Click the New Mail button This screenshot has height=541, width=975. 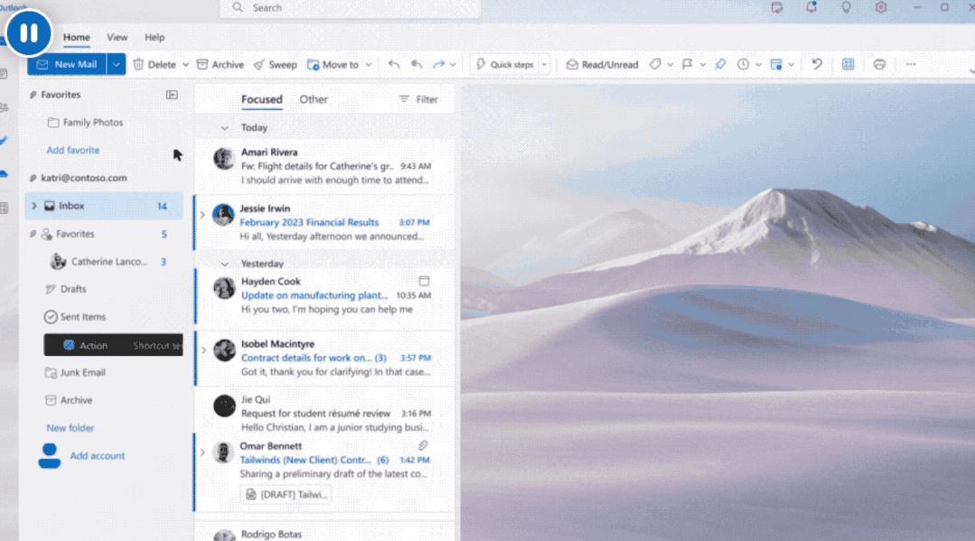point(67,65)
